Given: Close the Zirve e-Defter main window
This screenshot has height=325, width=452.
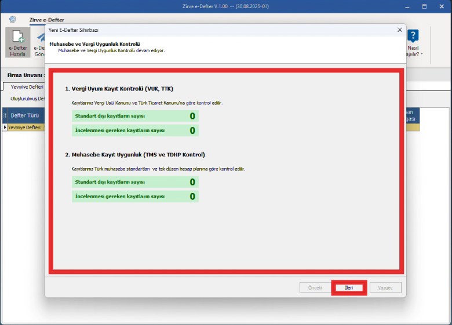Looking at the screenshot, I should coord(442,6).
